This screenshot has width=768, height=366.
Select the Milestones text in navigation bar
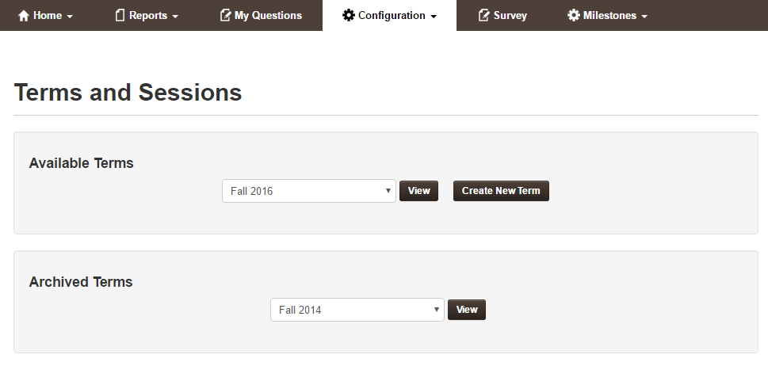pyautogui.click(x=610, y=15)
